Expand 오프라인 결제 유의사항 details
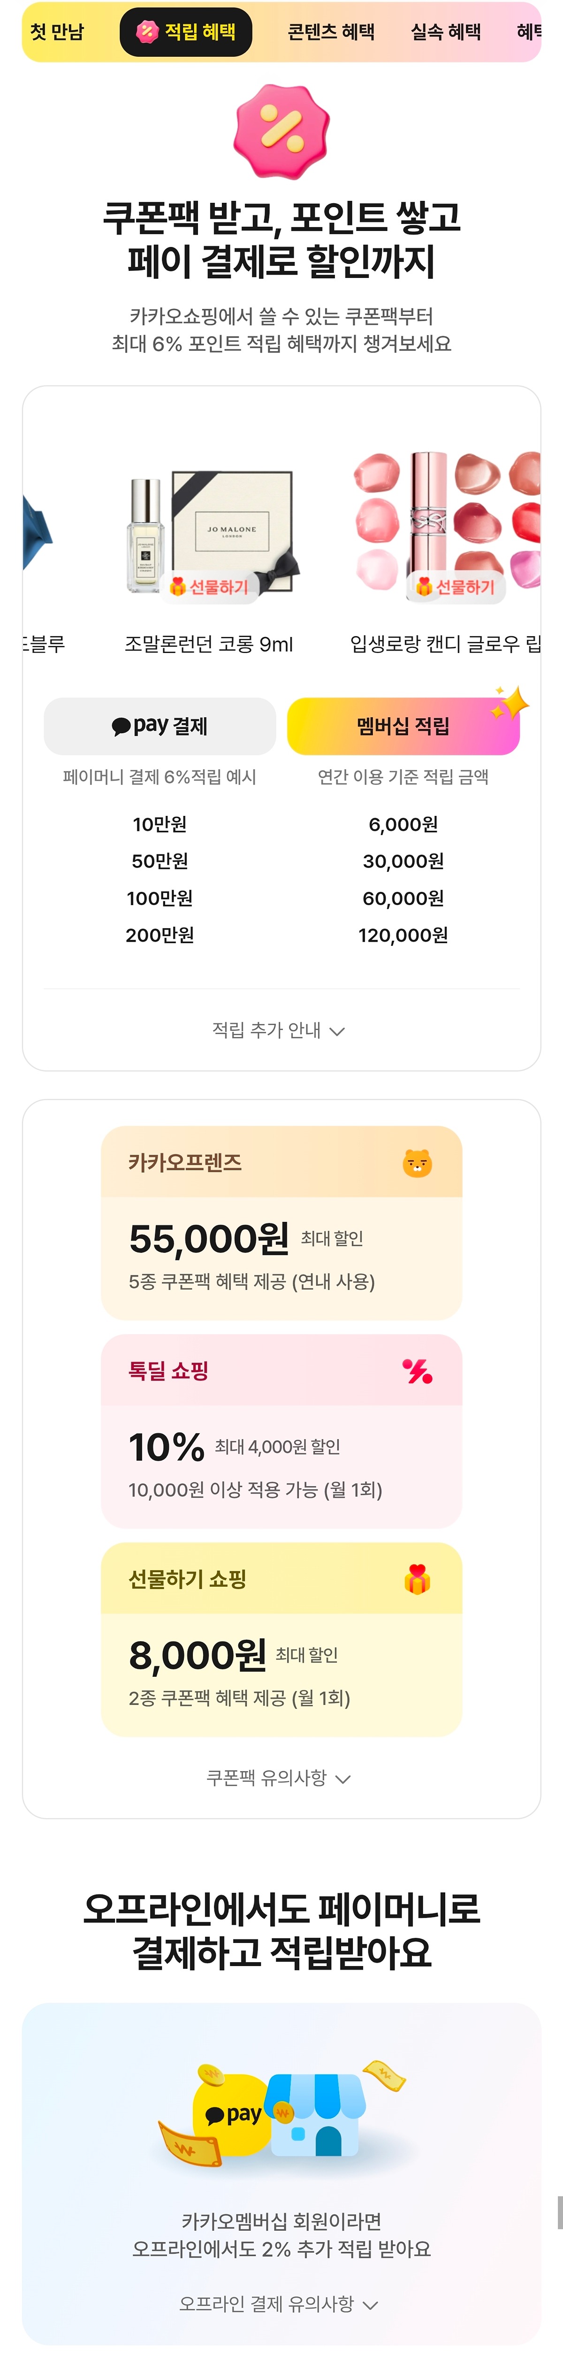Screen dimensions: 563x2365 click(279, 2303)
